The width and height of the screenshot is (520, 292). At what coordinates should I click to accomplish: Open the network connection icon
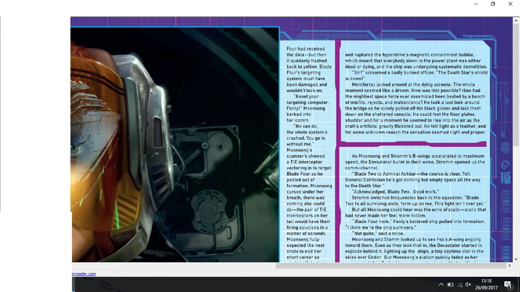click(459, 284)
